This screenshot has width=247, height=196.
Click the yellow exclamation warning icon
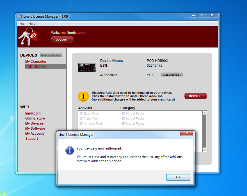click(83, 96)
